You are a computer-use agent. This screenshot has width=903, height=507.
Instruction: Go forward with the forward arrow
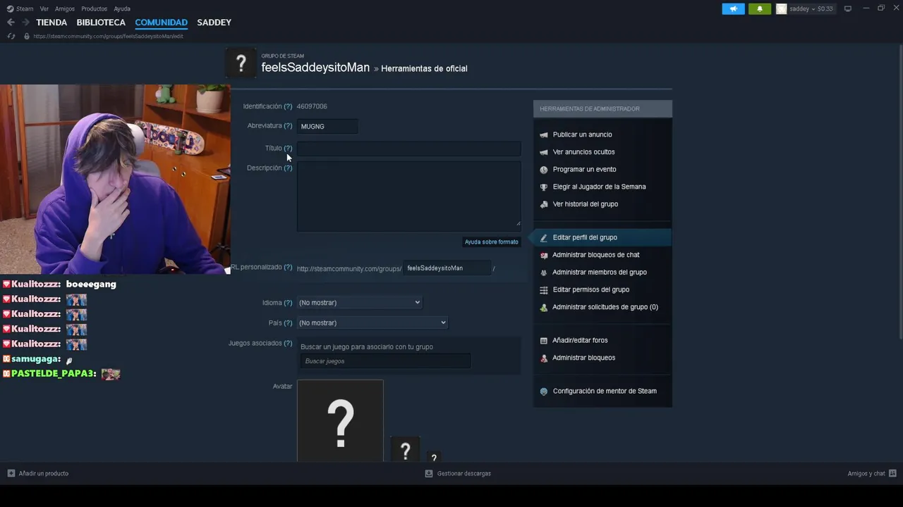coord(26,23)
